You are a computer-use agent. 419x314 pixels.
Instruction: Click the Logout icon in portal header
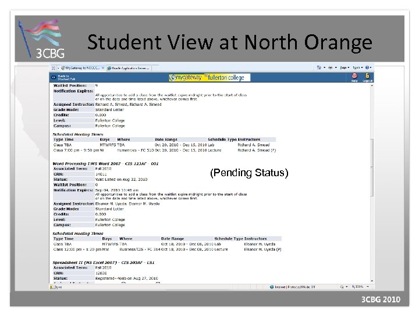tap(367, 77)
